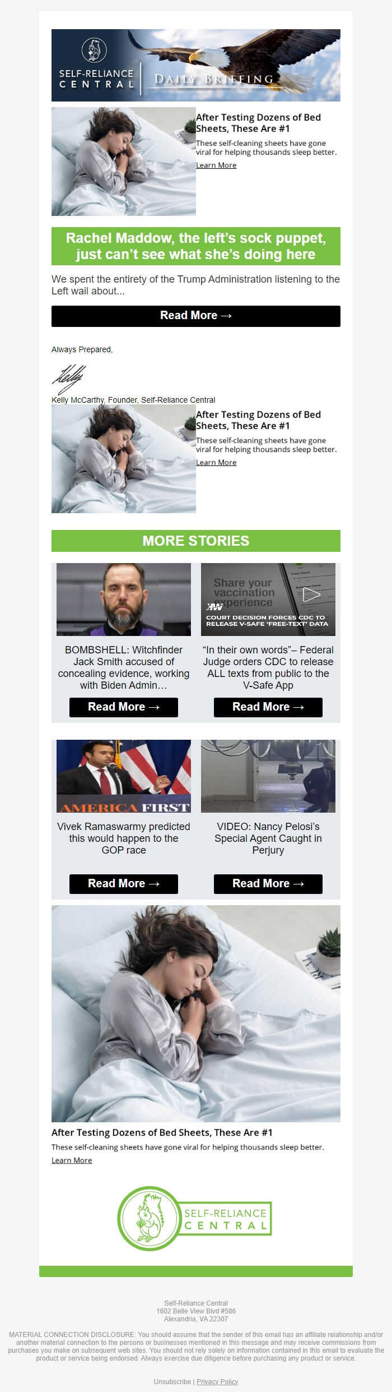Click Learn More beneath Kelly McCarthy signature
392x1392 pixels.
pyautogui.click(x=216, y=462)
